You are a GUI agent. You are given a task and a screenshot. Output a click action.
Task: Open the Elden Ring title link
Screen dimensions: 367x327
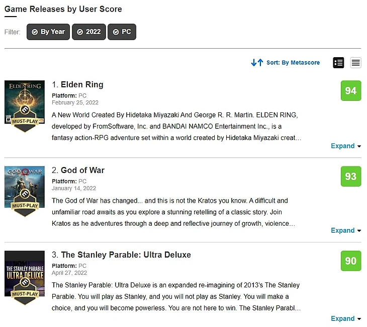[x=82, y=85]
